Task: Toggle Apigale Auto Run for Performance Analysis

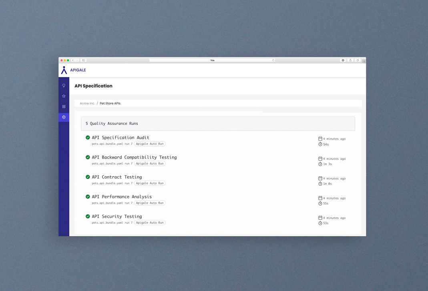Action: tap(150, 203)
